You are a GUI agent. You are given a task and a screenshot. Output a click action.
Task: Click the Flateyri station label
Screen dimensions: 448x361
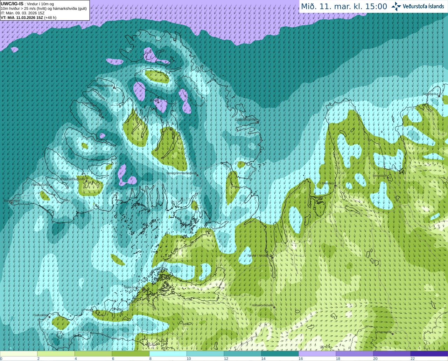click(x=87, y=103)
